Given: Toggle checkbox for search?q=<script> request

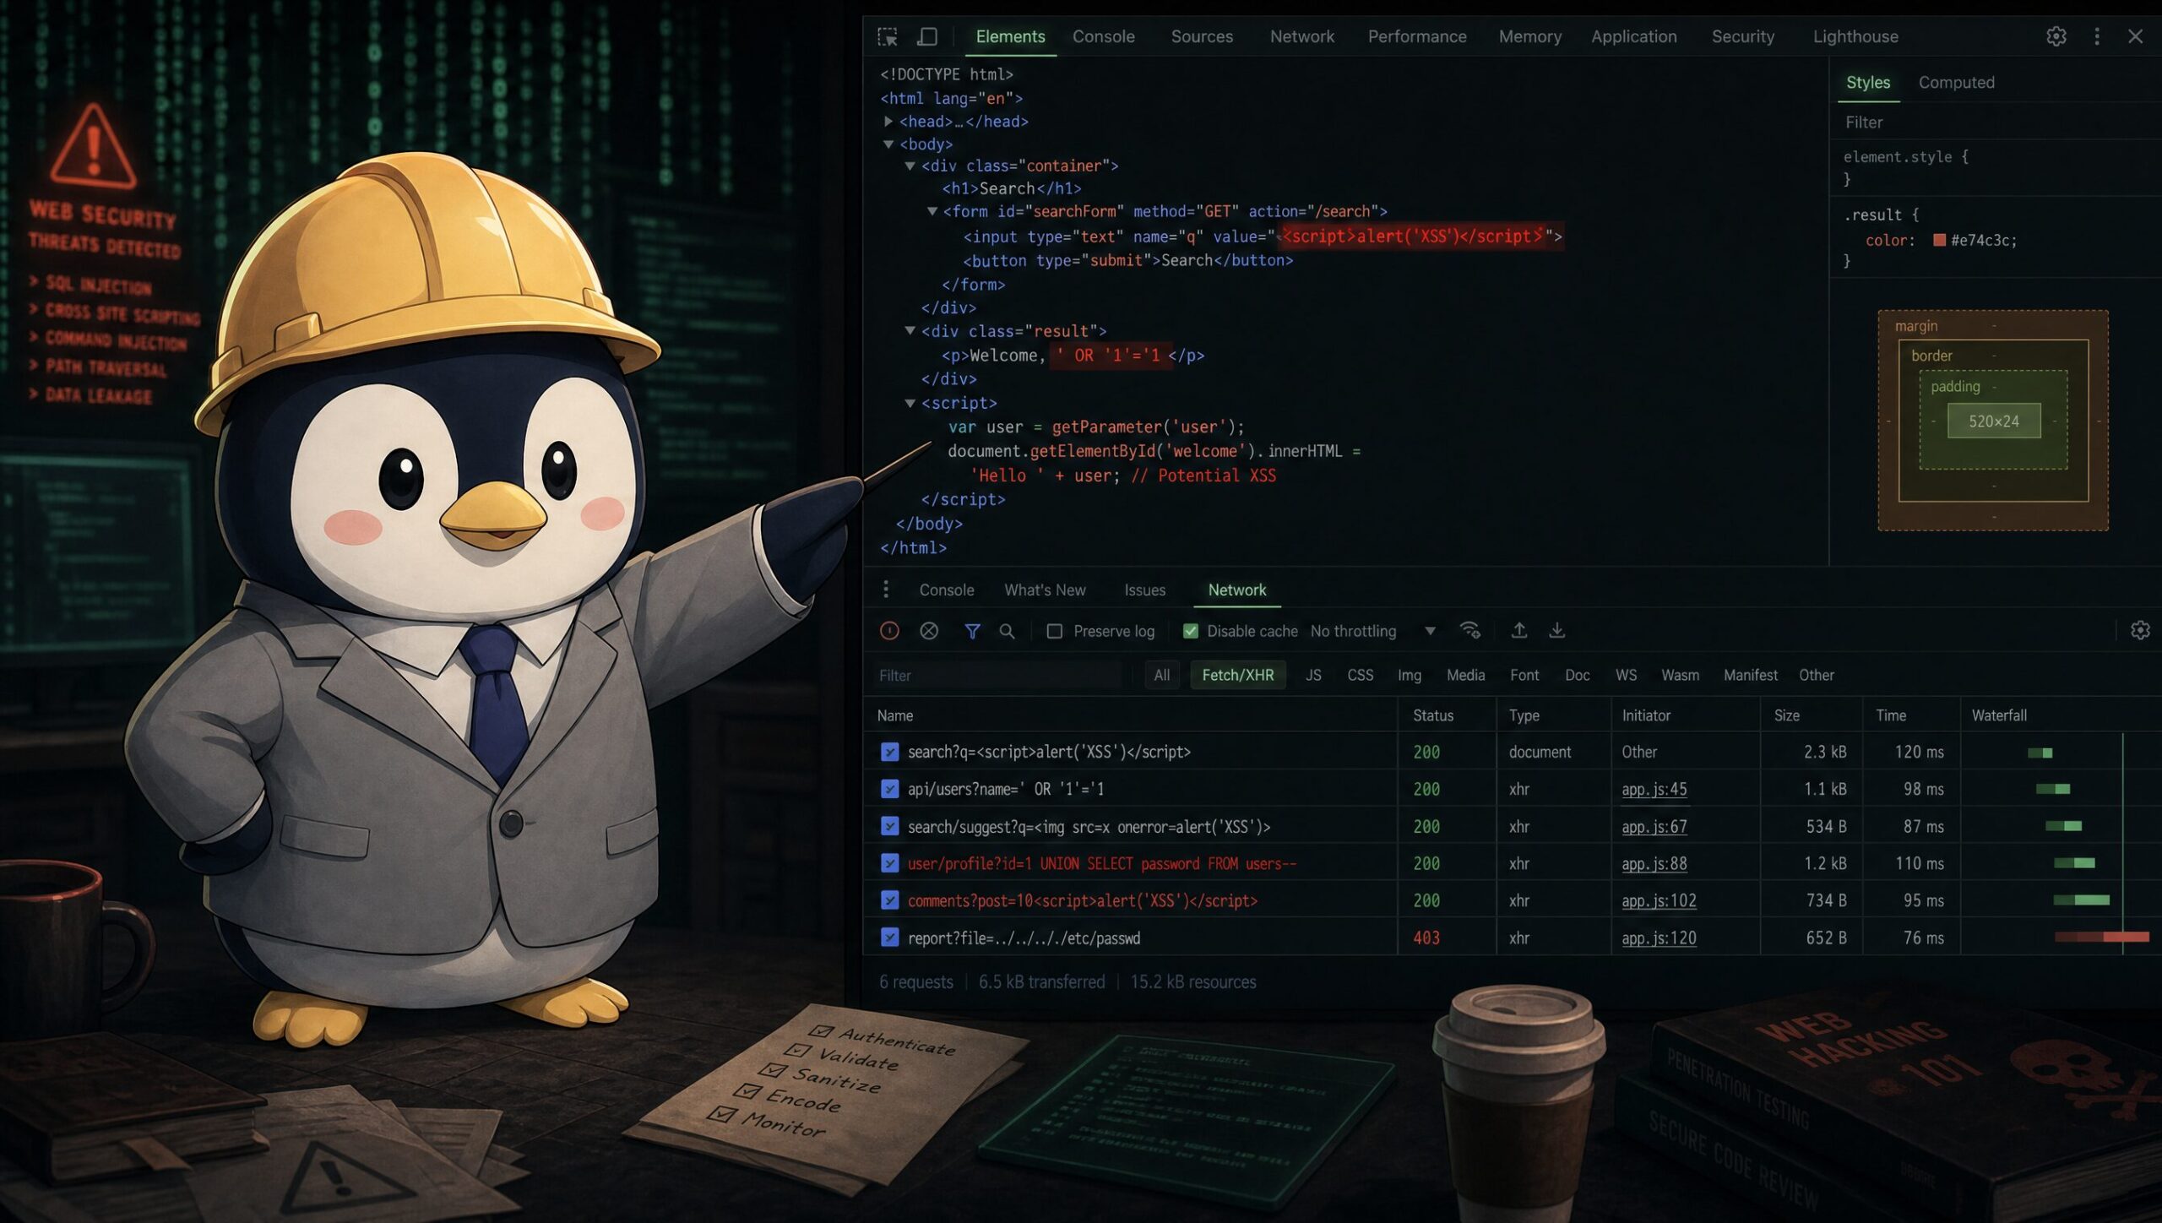Looking at the screenshot, I should point(889,752).
